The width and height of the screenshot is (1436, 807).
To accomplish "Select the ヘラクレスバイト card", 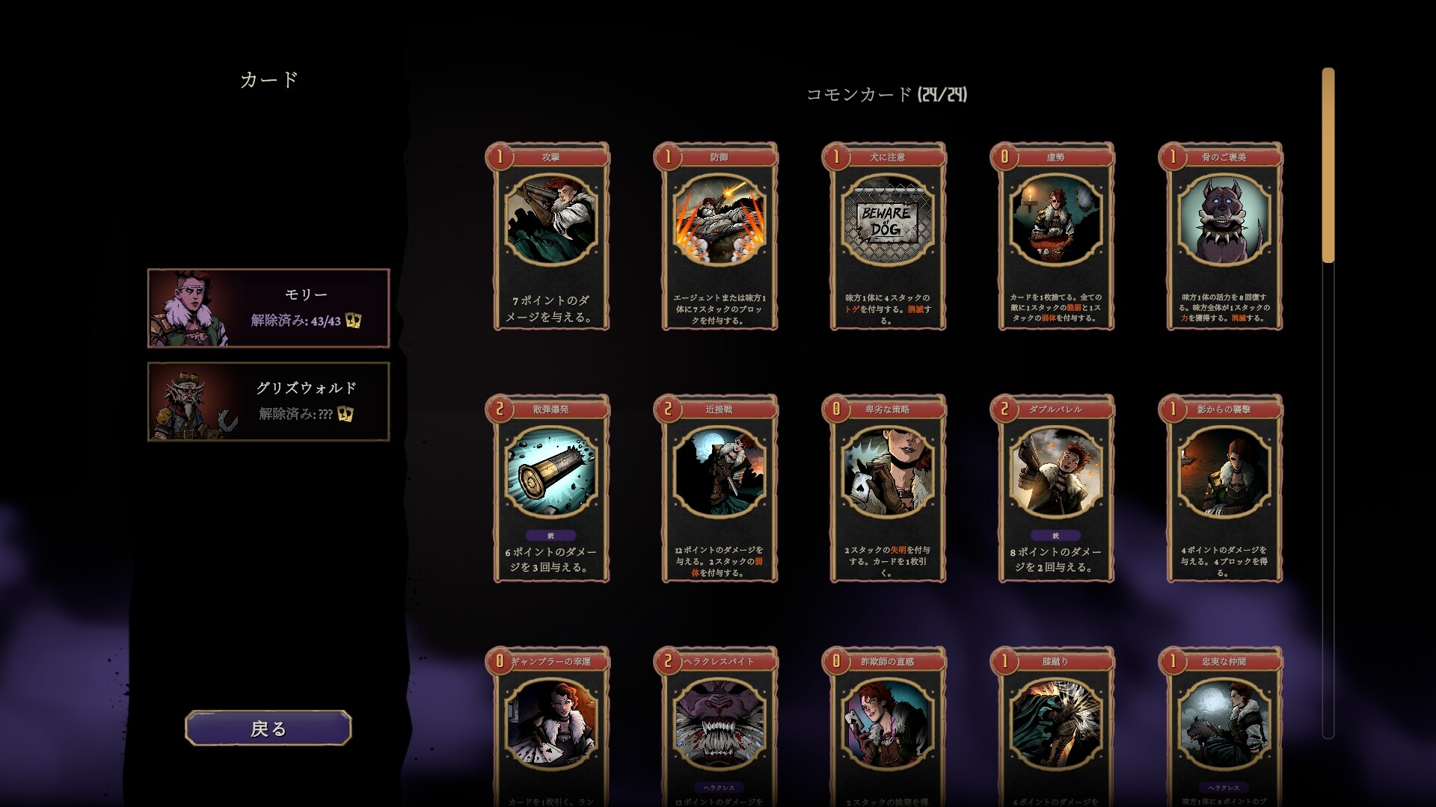I will click(719, 726).
